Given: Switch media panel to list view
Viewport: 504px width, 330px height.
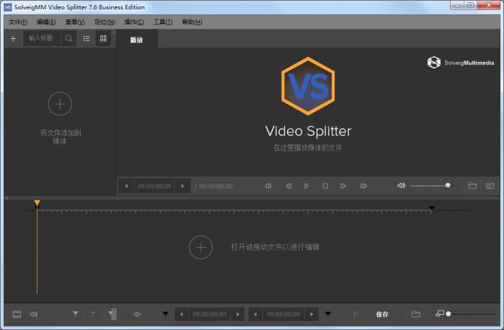Looking at the screenshot, I should (87, 39).
